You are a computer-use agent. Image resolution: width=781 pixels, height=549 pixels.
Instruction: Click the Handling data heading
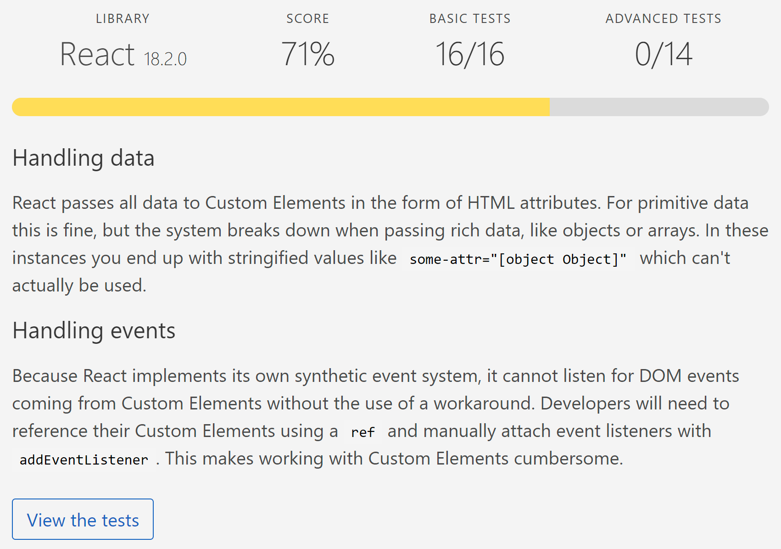(84, 158)
